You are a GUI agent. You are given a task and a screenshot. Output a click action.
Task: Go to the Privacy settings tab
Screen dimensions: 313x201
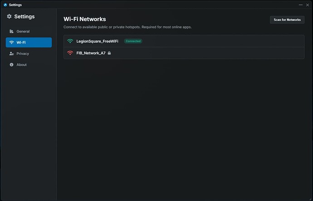23,54
